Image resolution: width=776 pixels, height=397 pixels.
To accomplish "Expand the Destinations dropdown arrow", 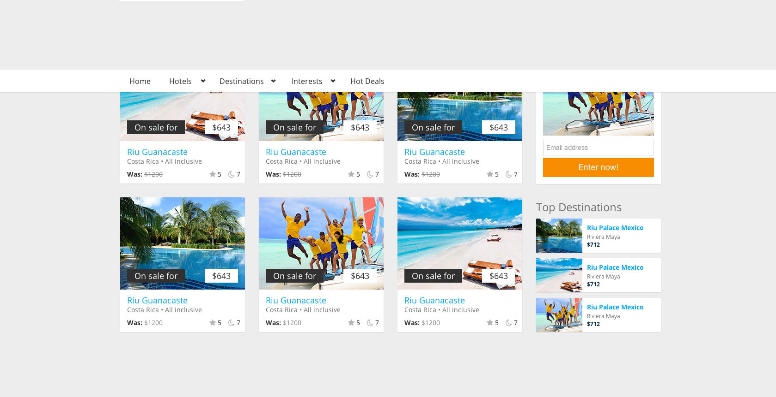I will pos(274,81).
